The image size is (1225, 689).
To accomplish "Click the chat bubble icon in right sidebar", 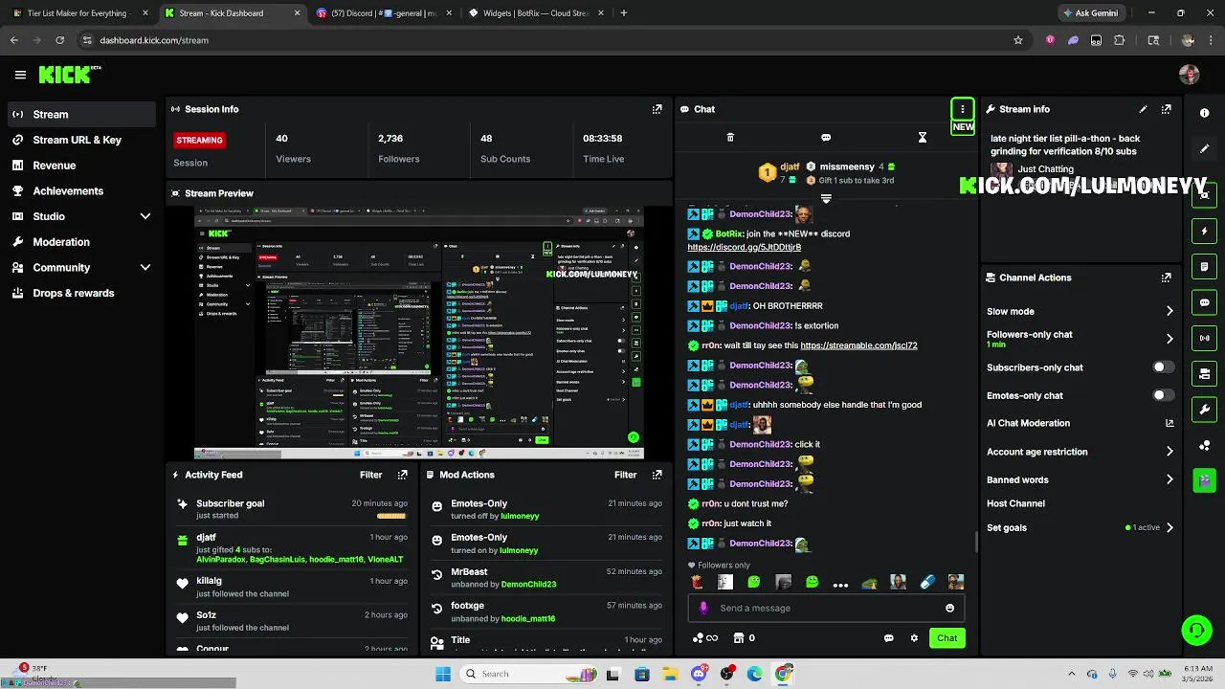I will (1204, 302).
